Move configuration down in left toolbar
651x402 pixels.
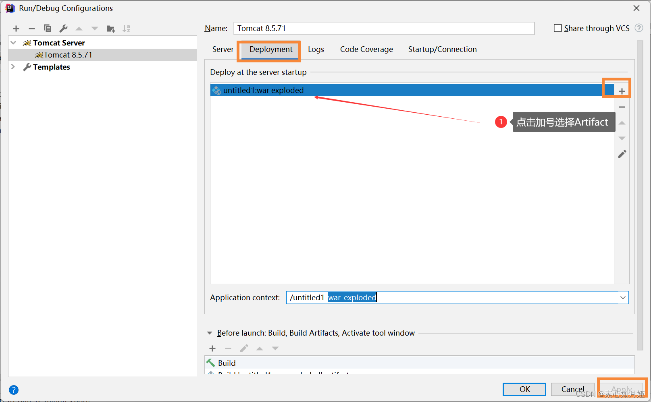pyautogui.click(x=95, y=29)
